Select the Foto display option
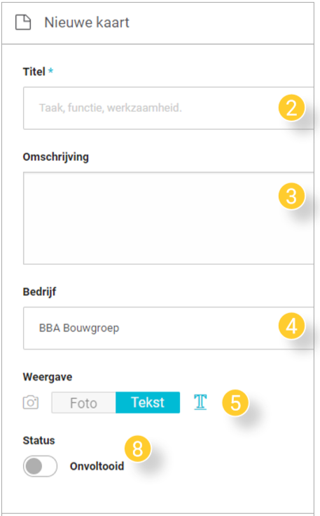Image resolution: width=320 pixels, height=516 pixels. coord(84,402)
